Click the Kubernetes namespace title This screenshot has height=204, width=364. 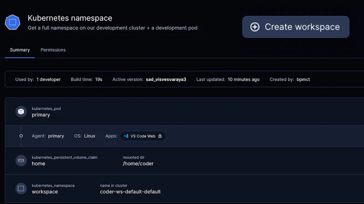pyautogui.click(x=70, y=18)
